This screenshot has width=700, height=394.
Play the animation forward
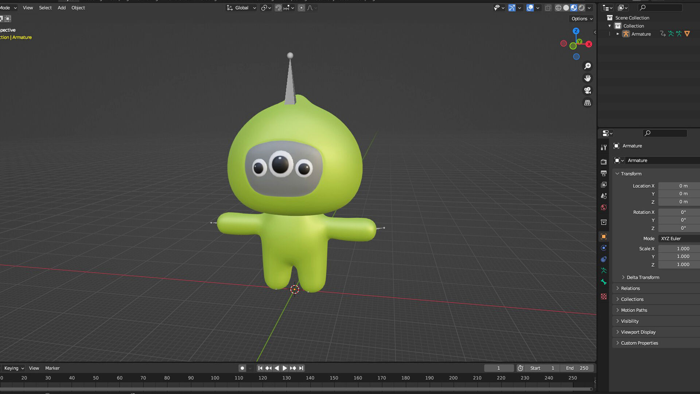pyautogui.click(x=285, y=368)
